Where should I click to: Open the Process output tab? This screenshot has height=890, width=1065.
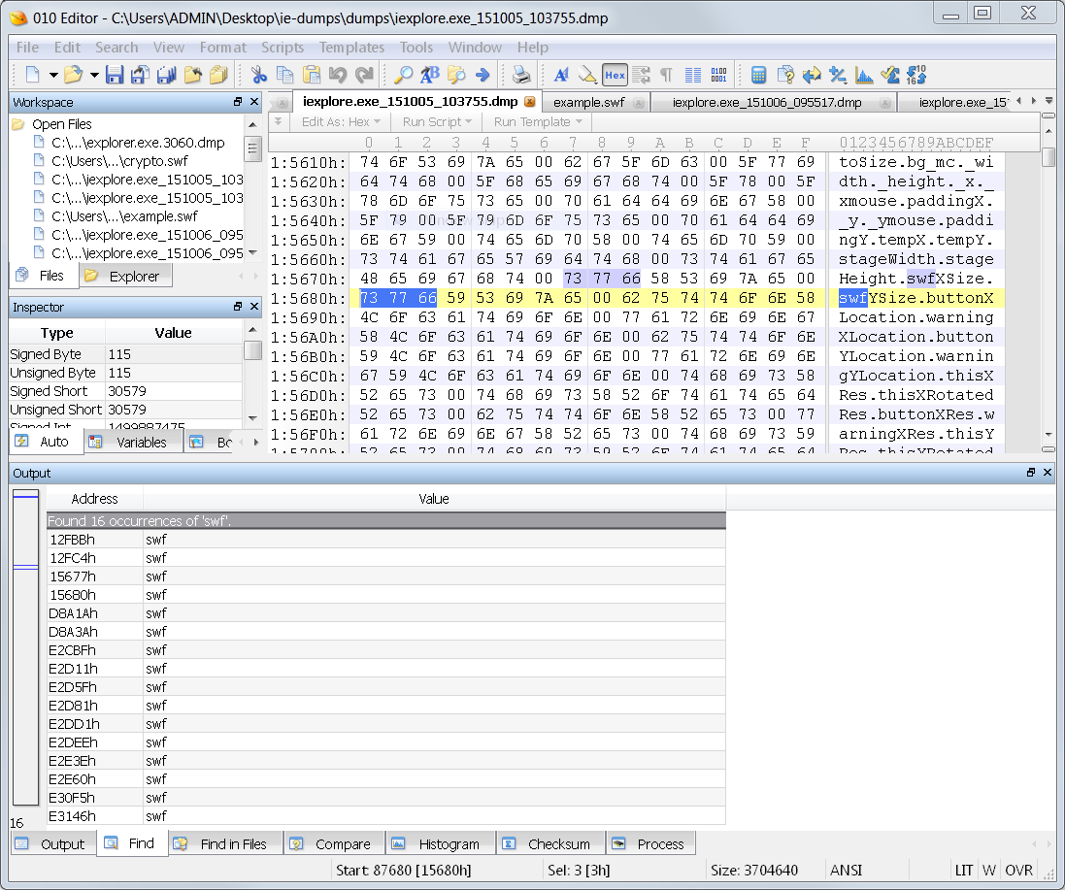(650, 844)
